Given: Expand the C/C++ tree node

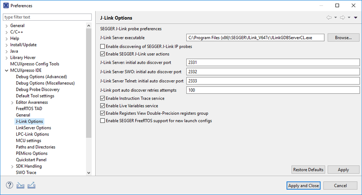Looking at the screenshot, I should (7, 32).
